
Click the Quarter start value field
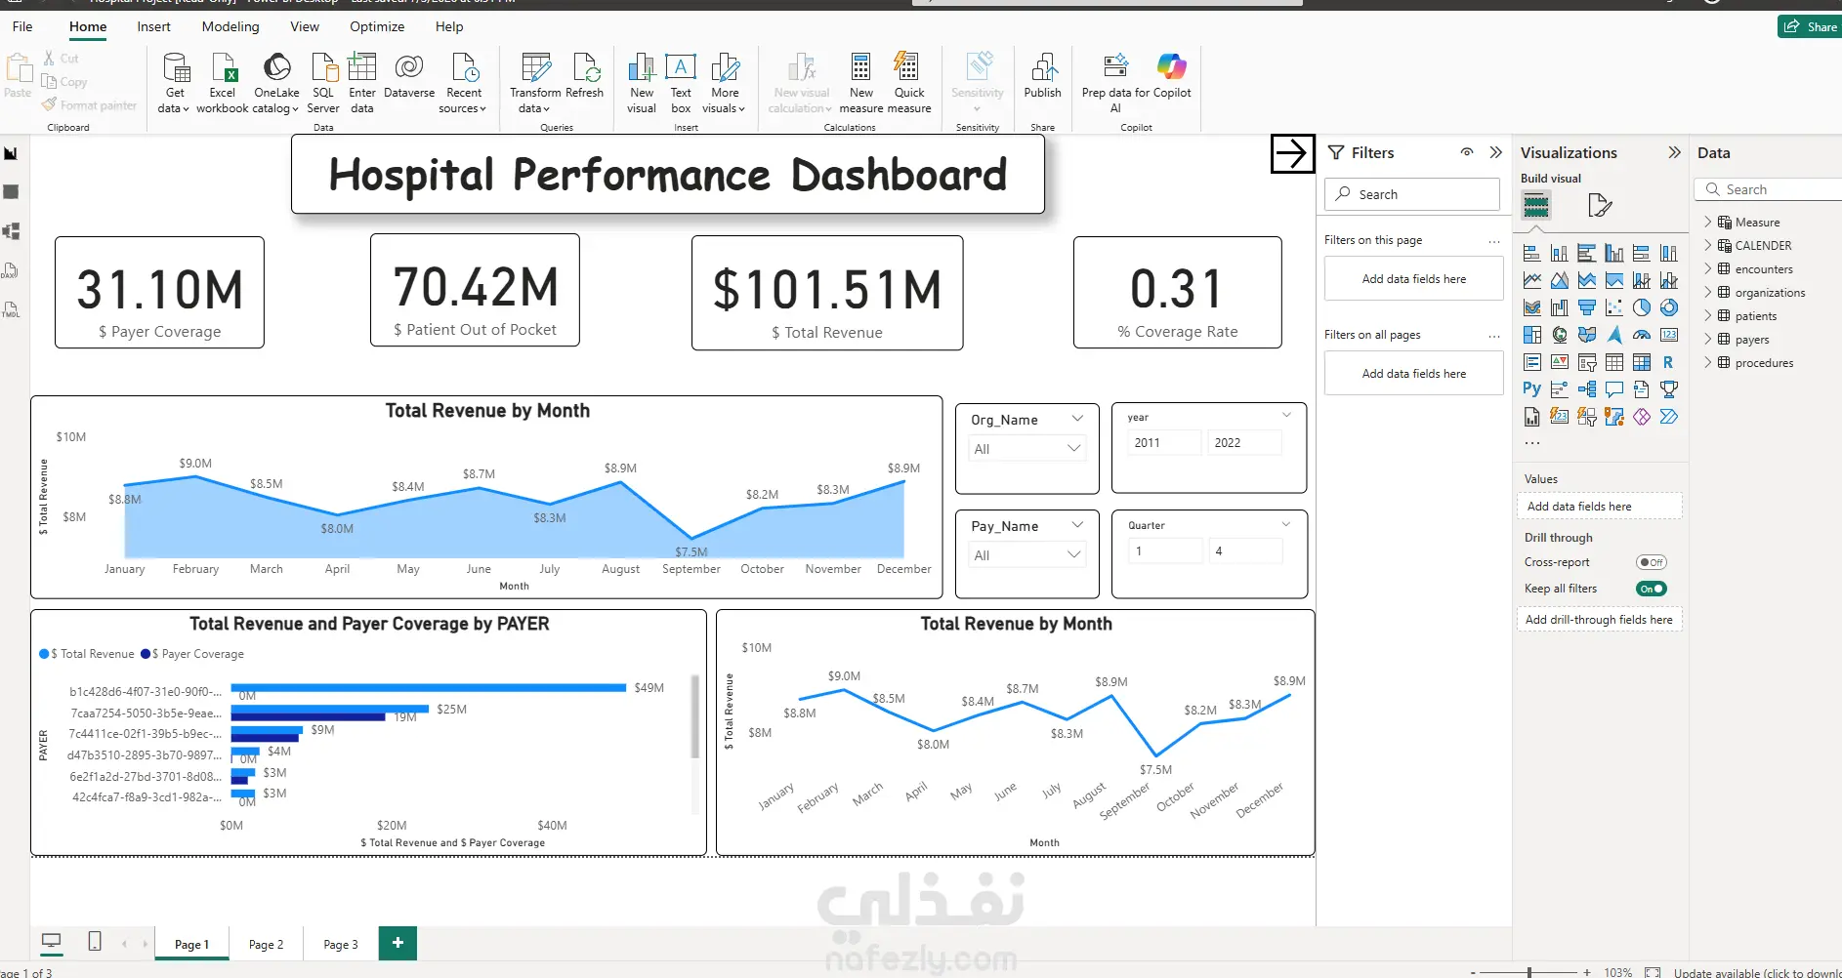coord(1165,550)
